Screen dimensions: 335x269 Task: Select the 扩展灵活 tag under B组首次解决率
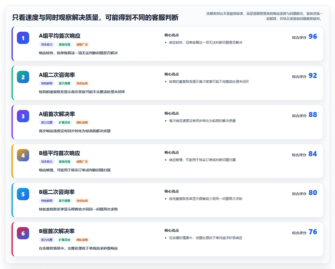click(x=64, y=240)
